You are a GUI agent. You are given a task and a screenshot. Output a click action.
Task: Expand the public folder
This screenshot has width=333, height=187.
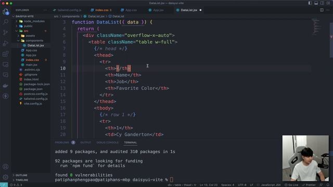point(28,26)
